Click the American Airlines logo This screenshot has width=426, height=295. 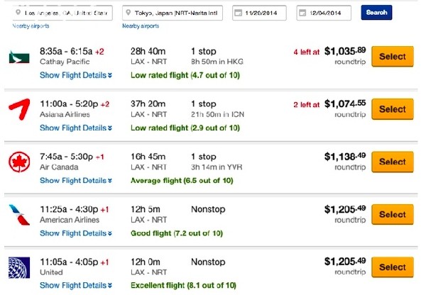click(x=19, y=215)
